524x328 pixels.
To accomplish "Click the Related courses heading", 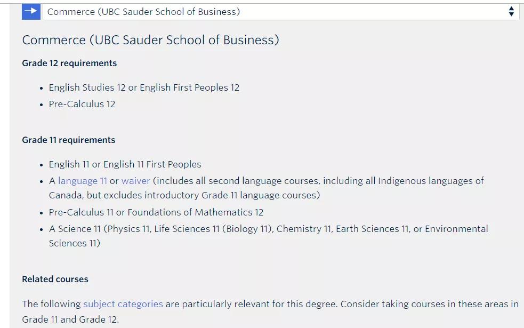I will point(55,279).
